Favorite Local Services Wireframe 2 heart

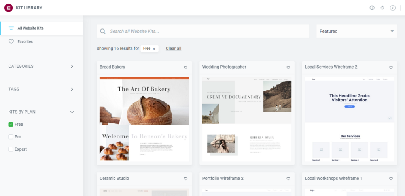[x=391, y=67]
